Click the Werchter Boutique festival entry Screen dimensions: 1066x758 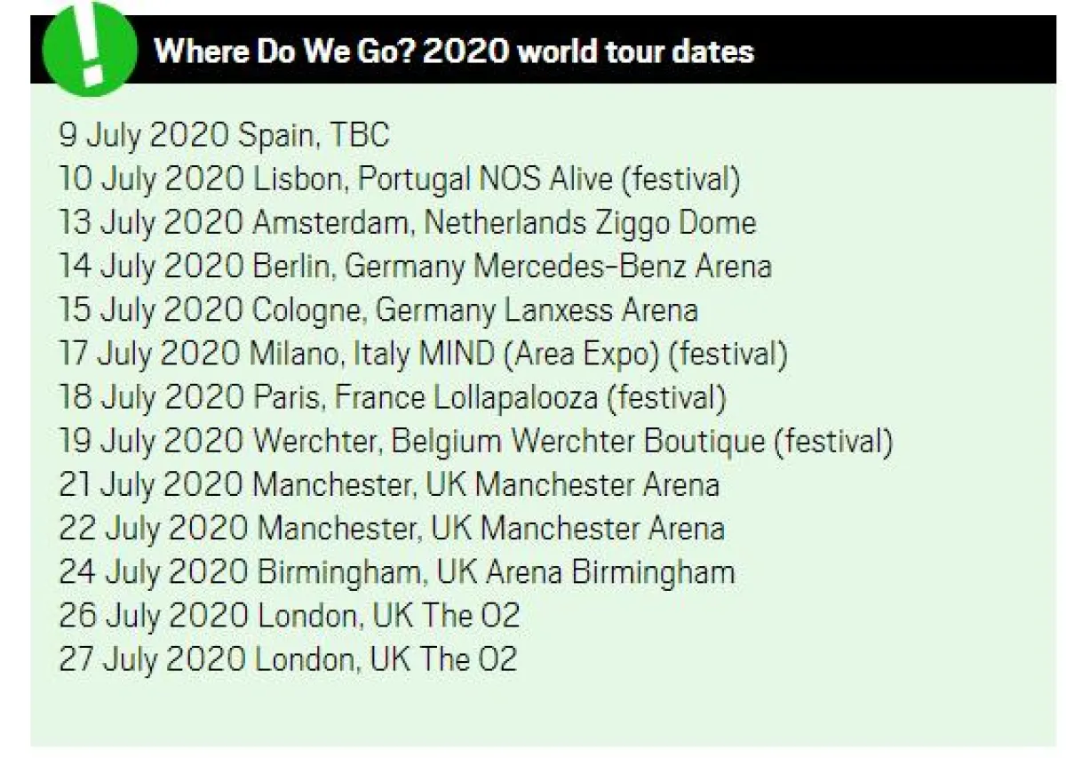[x=475, y=441]
